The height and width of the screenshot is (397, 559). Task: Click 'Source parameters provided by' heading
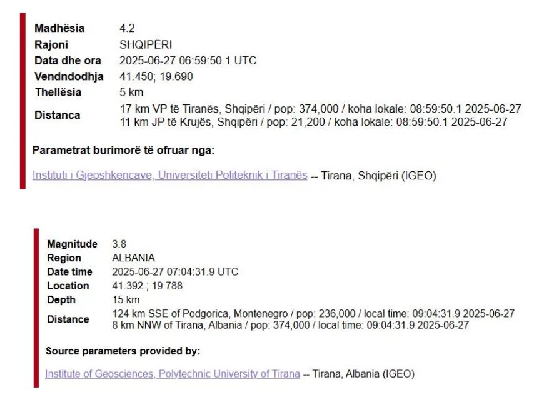pyautogui.click(x=123, y=351)
